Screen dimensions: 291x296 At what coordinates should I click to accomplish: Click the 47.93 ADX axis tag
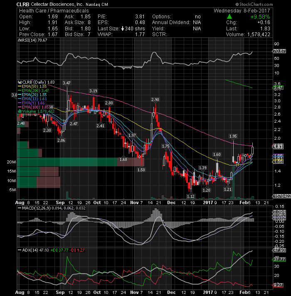[279, 250]
